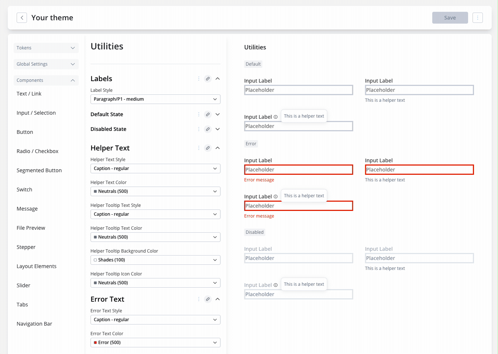Select Input / Selection in the sidebar
Screen dimensions: 498x354
click(x=36, y=113)
